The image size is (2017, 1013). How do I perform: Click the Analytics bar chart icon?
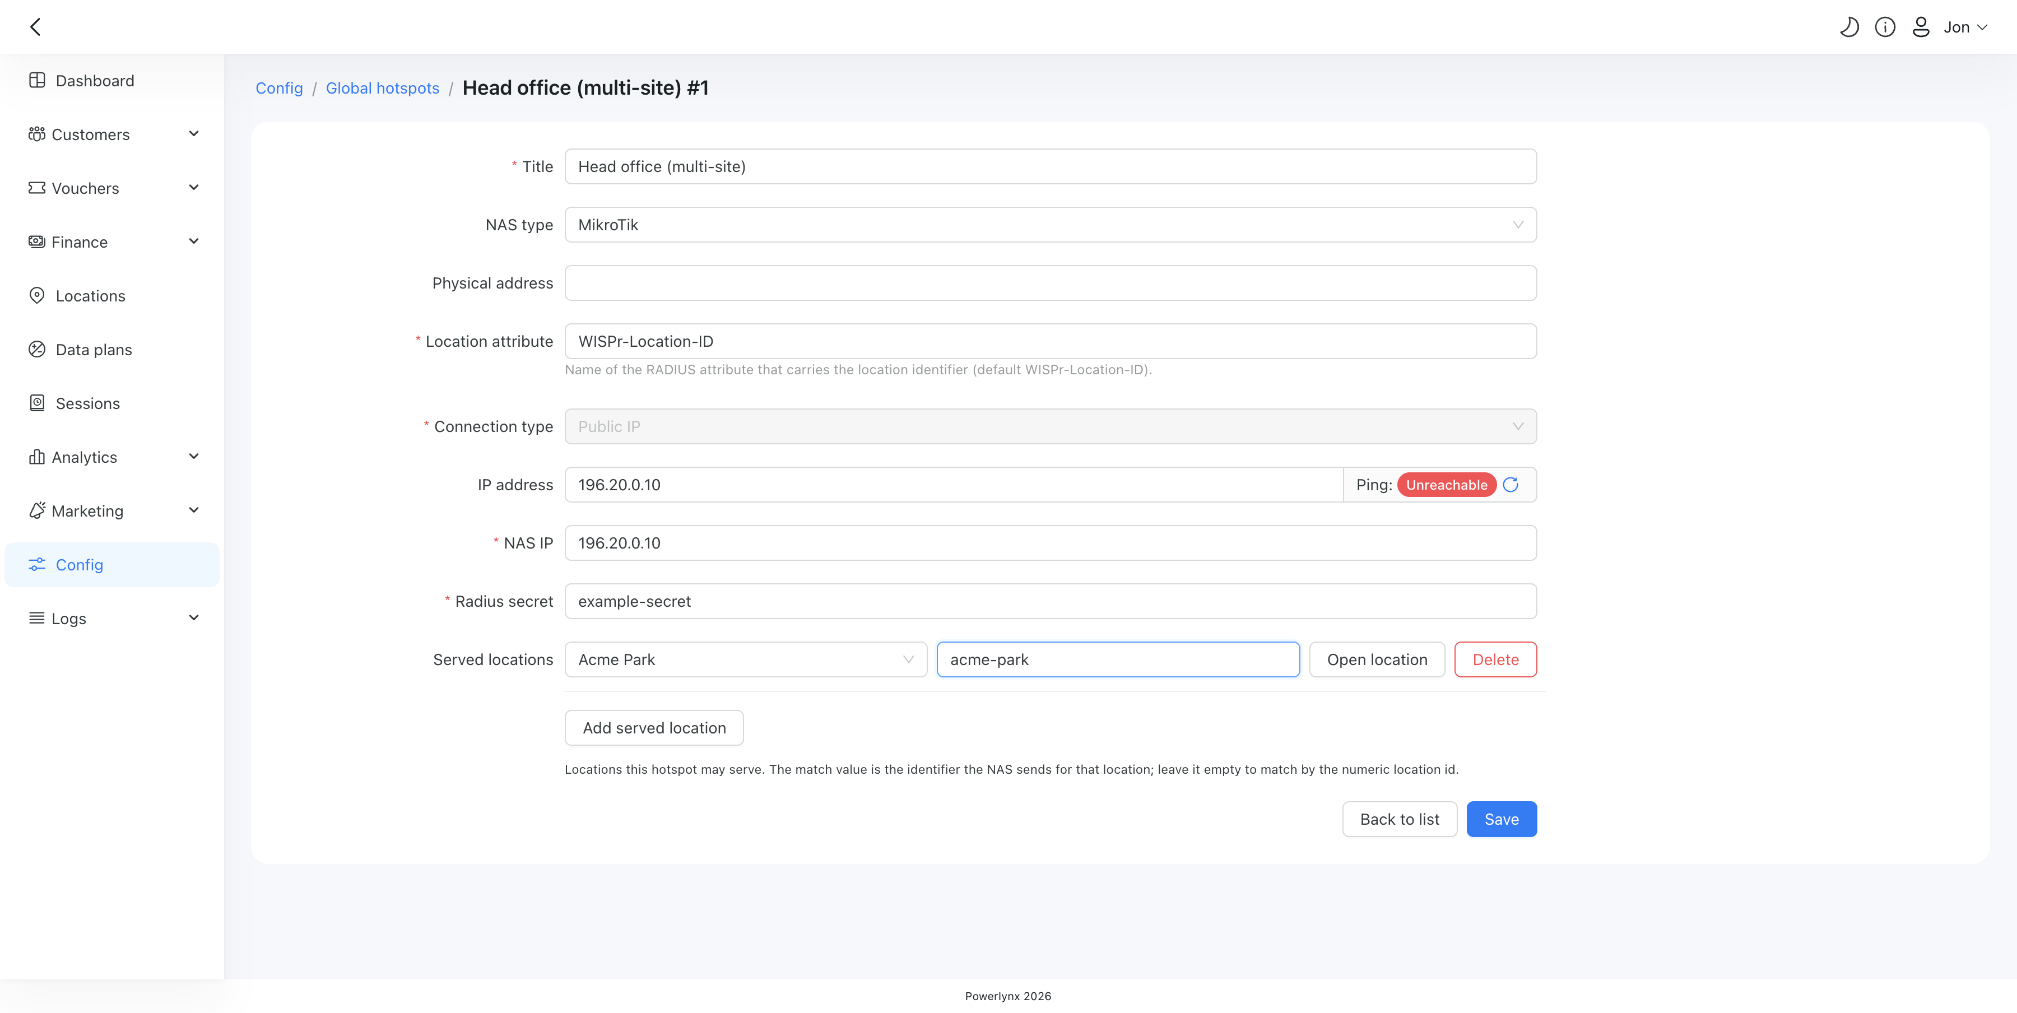37,457
